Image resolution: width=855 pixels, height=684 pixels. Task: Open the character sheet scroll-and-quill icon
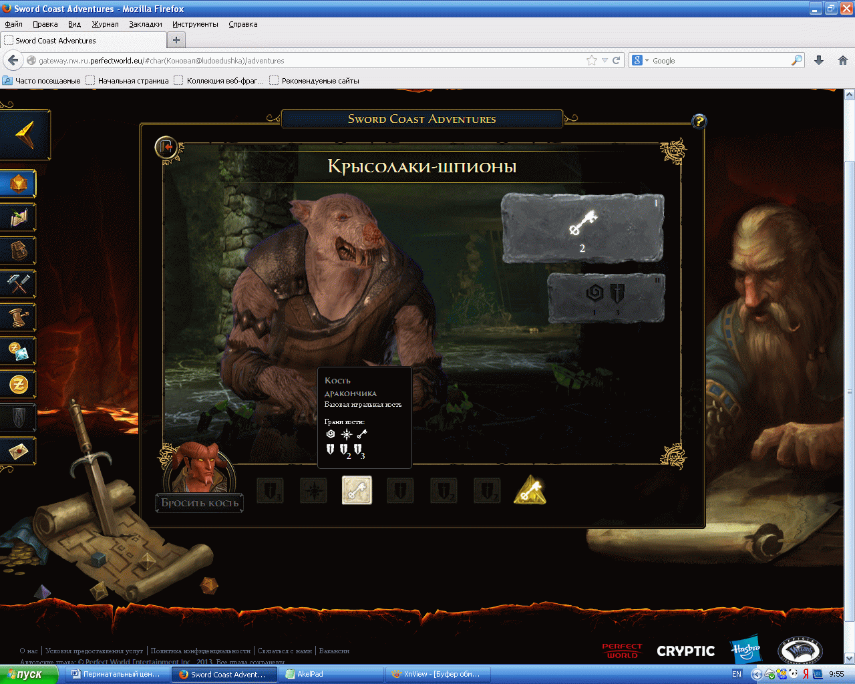(18, 217)
